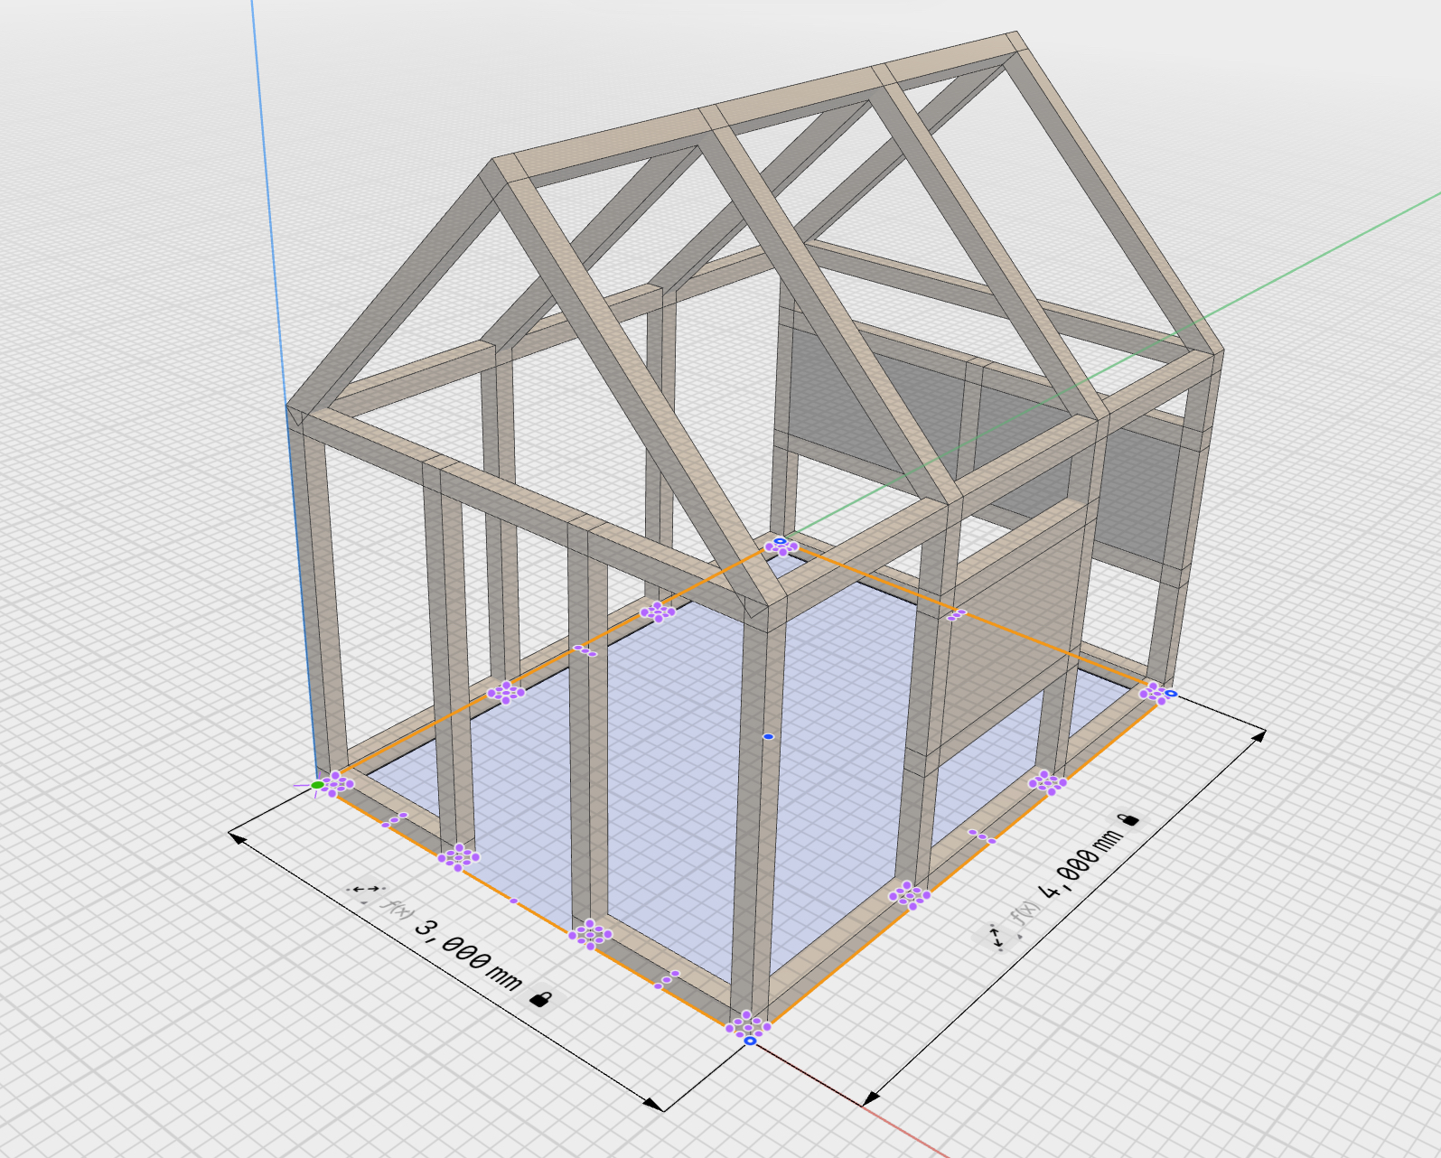This screenshot has width=1441, height=1158.
Task: Select the green origin point
Action: click(317, 786)
